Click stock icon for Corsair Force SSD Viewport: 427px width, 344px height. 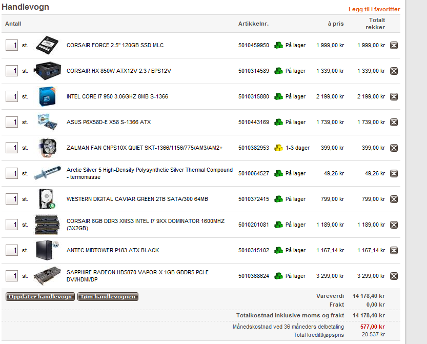pyautogui.click(x=278, y=45)
